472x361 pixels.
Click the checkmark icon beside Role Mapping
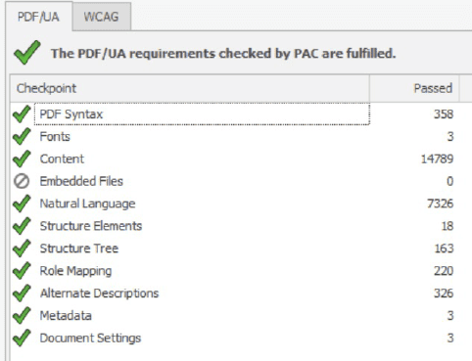tap(22, 271)
